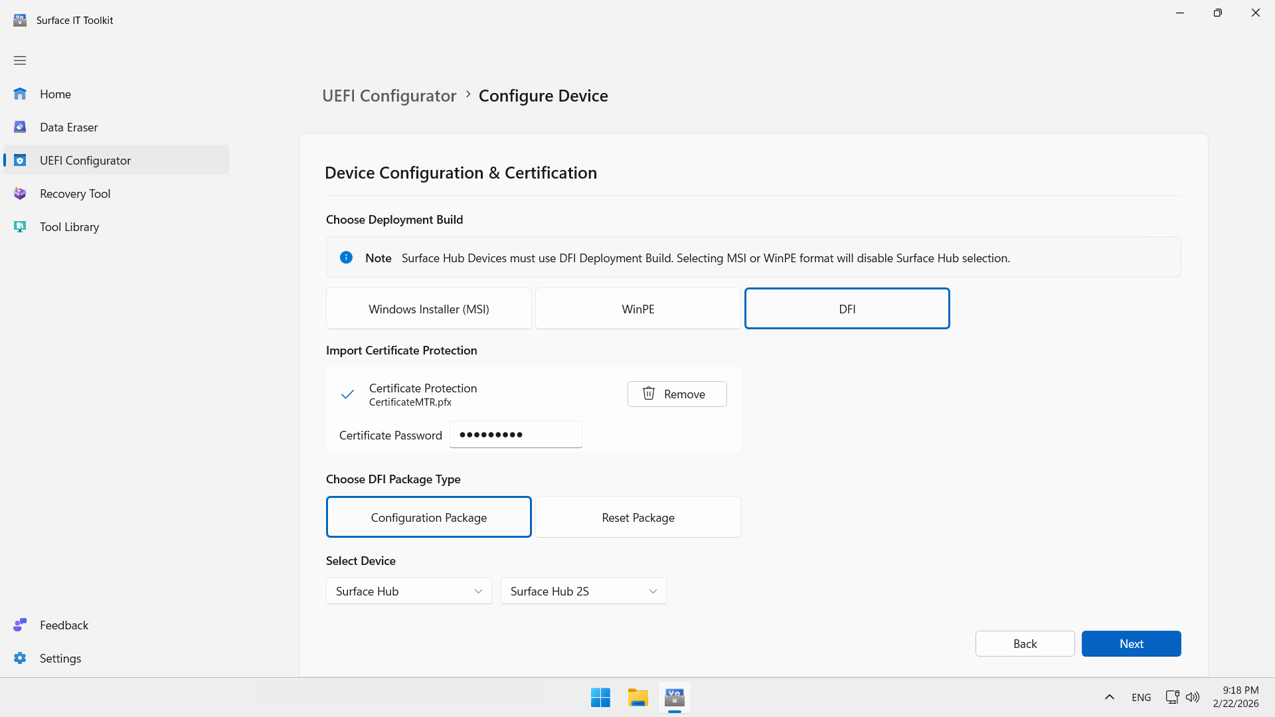Screen dimensions: 1275x717
Task: Select UEFI Configurator navigation item
Action: (85, 161)
